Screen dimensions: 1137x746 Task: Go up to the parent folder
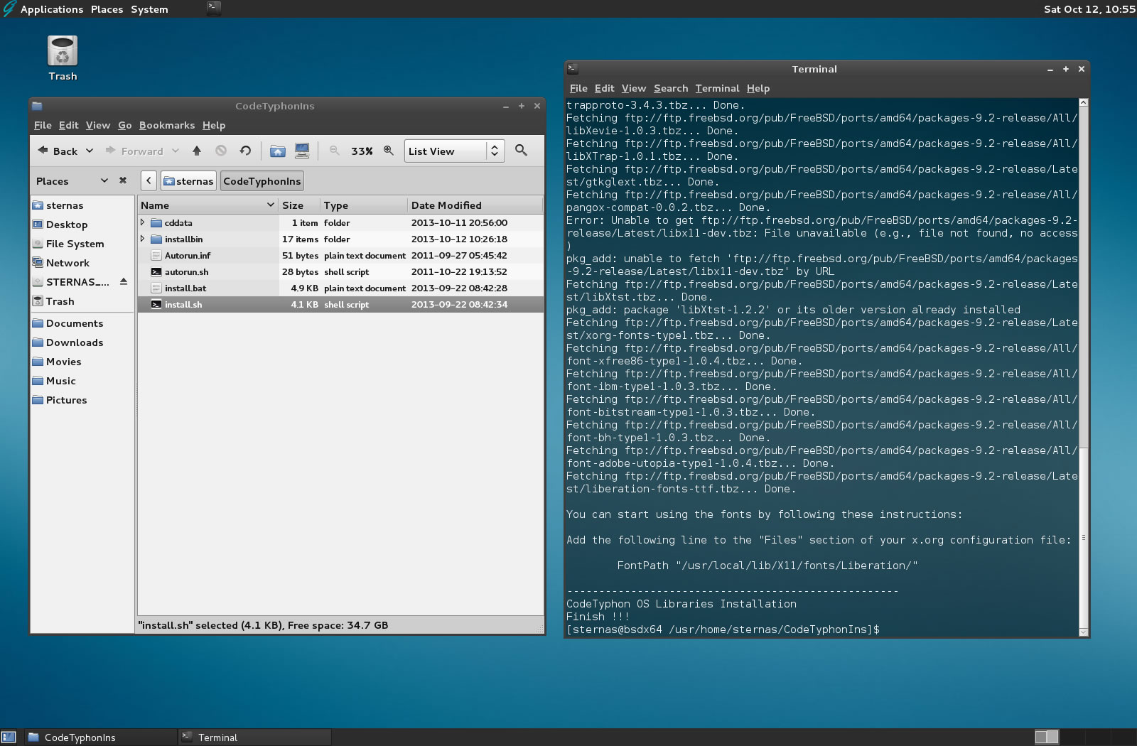coord(197,151)
